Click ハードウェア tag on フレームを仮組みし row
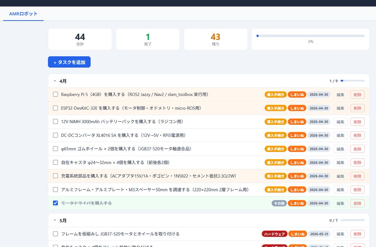Screen dimensions: 376x247 click(x=274, y=234)
